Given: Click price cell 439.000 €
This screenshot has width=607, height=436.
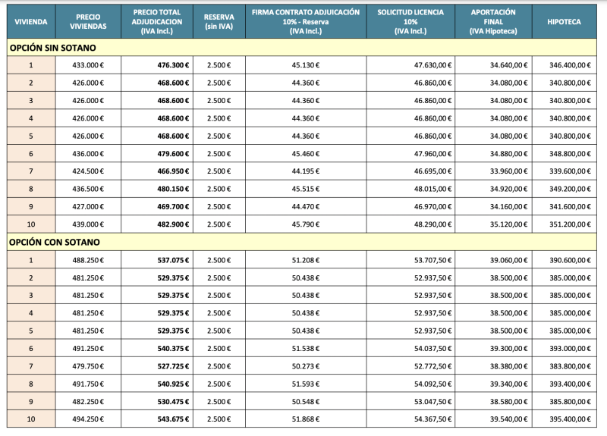Looking at the screenshot, I should click(88, 224).
